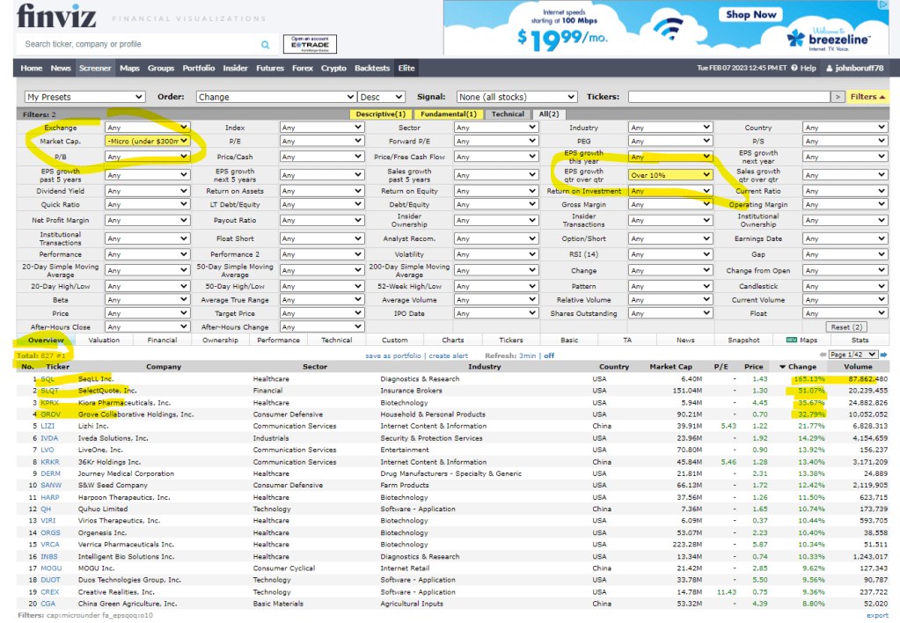Click the save as portfolio link
The image size is (900, 623).
(x=394, y=355)
